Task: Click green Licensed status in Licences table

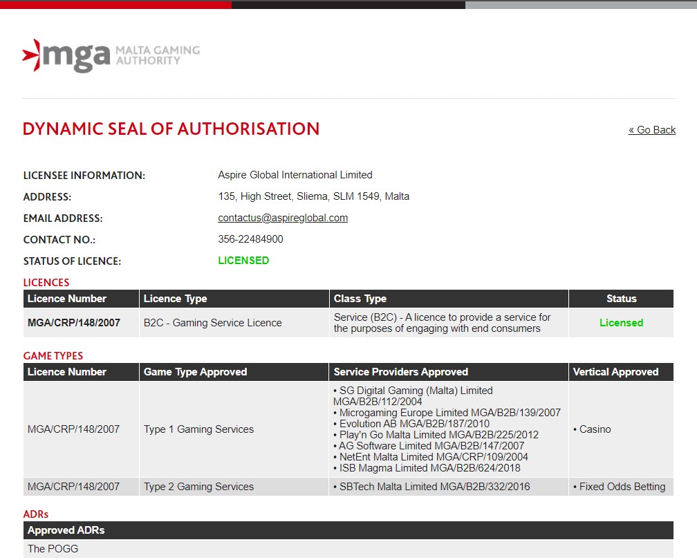Action: pos(621,323)
